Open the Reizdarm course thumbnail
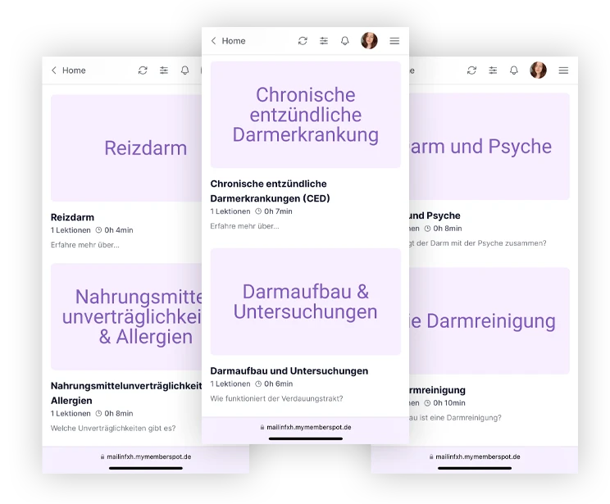The image size is (610, 504). [125, 148]
